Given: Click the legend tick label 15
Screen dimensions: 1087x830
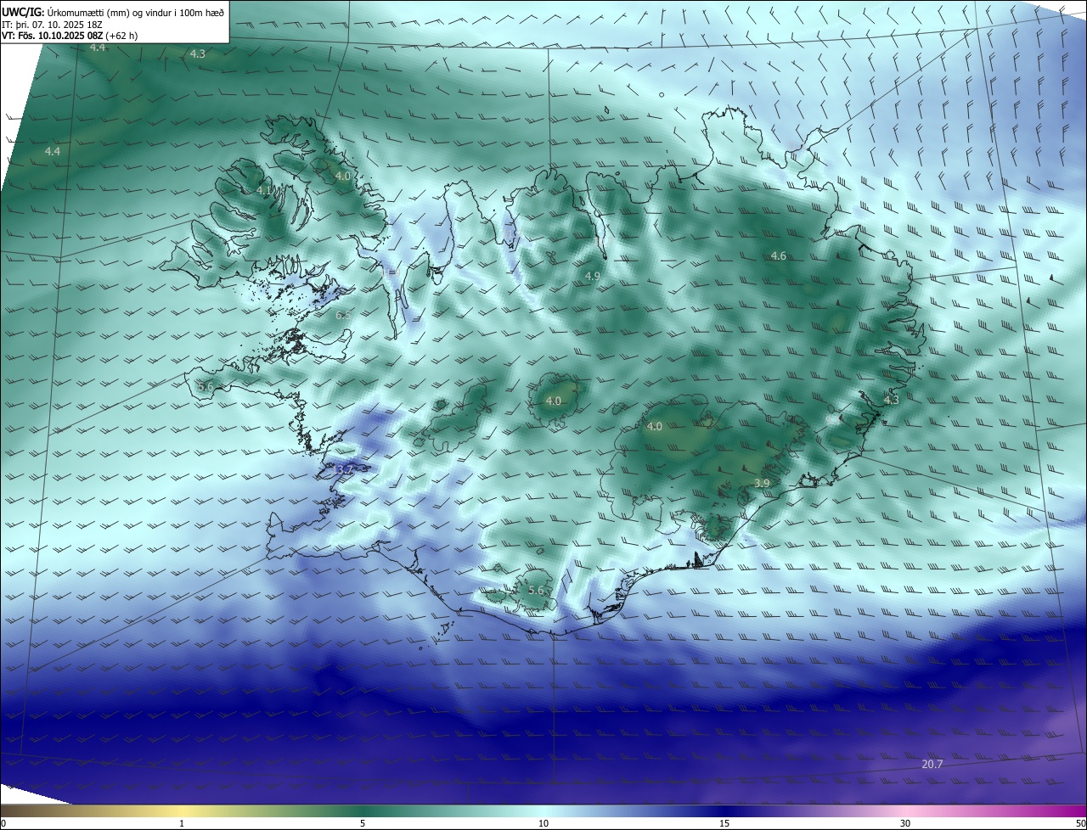Looking at the screenshot, I should (724, 823).
